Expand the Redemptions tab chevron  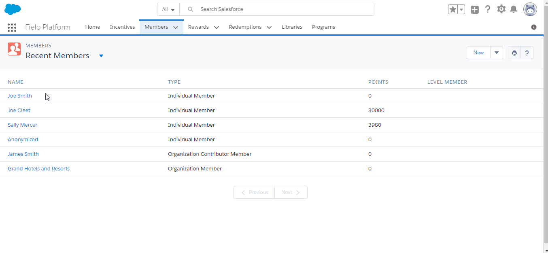coord(269,28)
